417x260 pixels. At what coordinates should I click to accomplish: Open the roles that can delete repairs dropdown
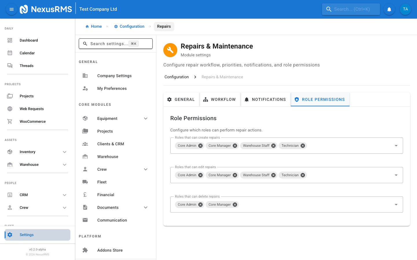click(x=396, y=204)
